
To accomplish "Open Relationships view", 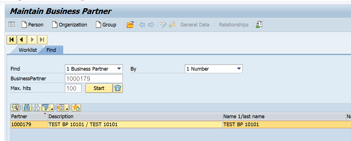I will click(x=234, y=25).
